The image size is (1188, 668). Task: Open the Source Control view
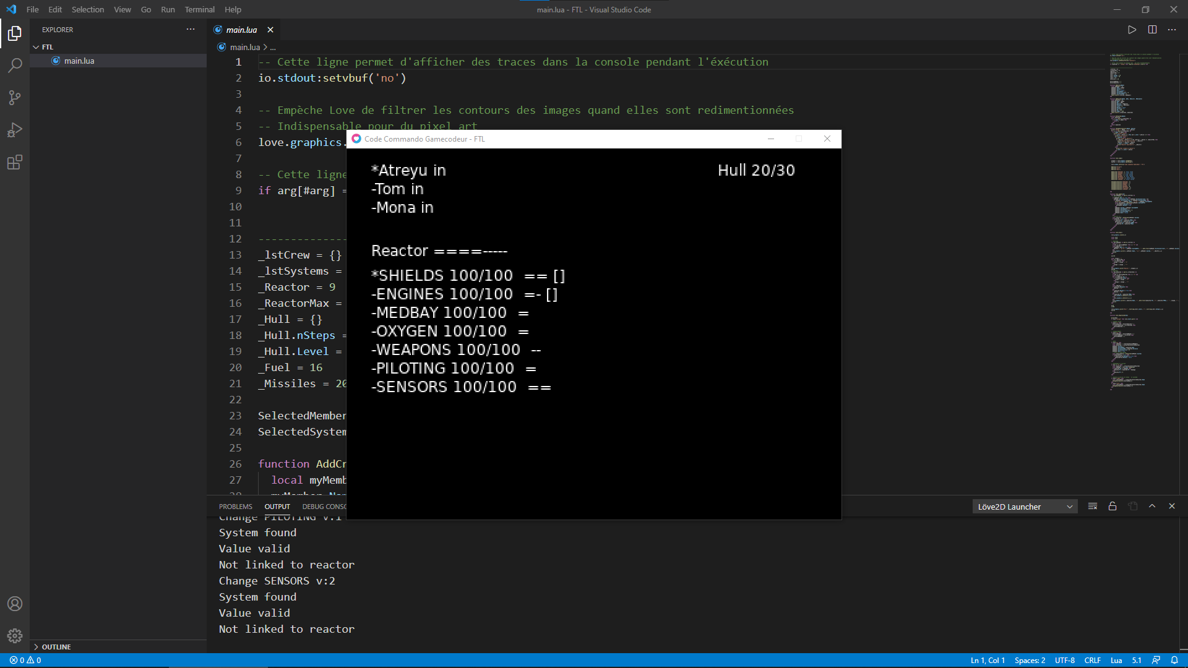tap(15, 98)
